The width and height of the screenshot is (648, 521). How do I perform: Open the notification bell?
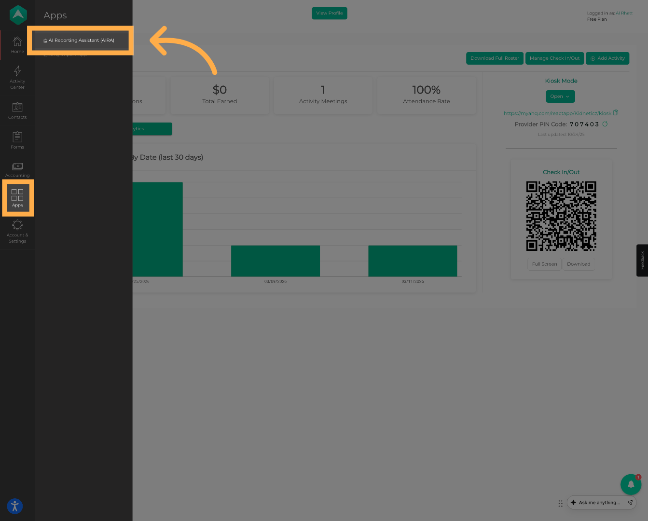(631, 484)
